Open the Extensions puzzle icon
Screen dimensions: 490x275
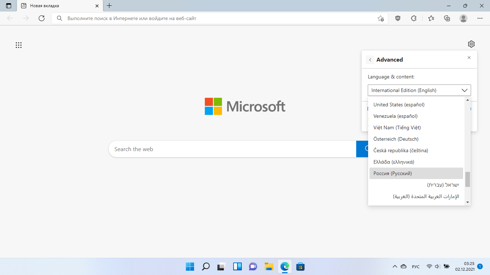414,18
